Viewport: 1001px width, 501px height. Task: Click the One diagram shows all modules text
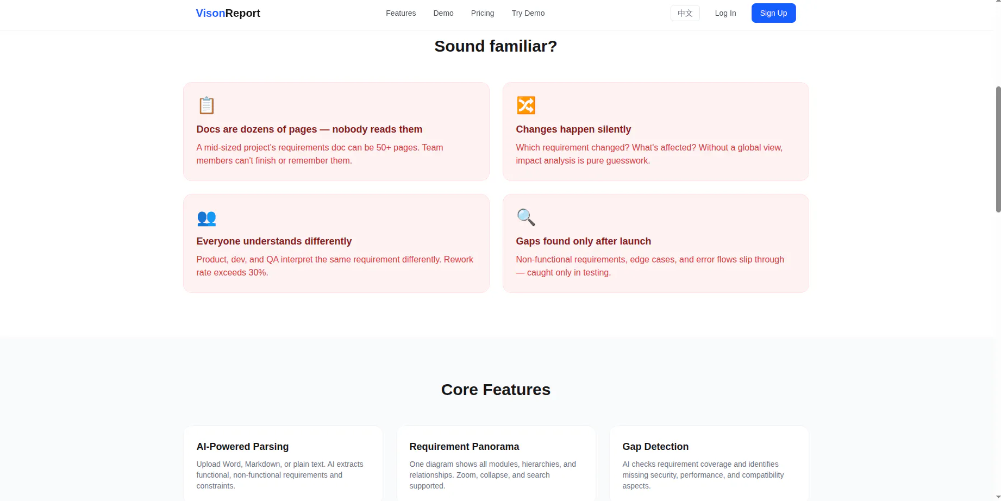pyautogui.click(x=492, y=475)
